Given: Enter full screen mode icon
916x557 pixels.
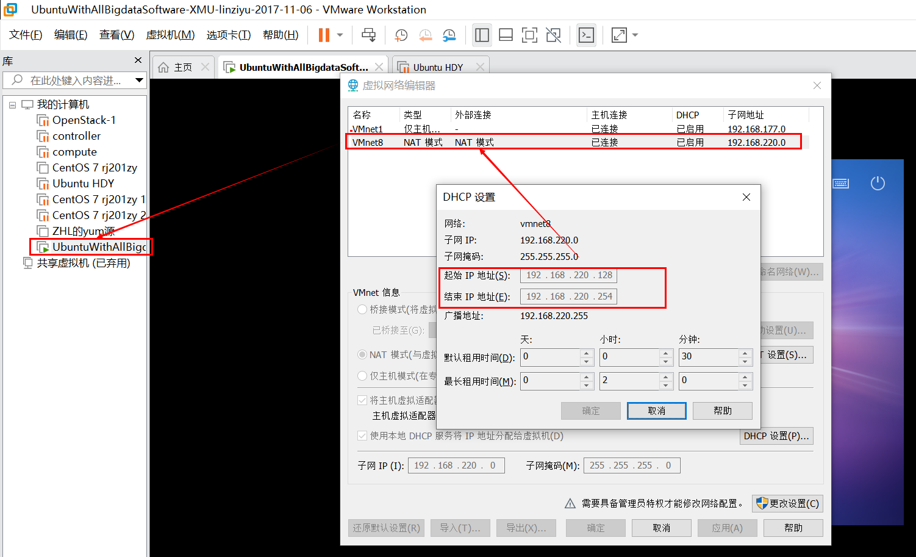Looking at the screenshot, I should tap(529, 35).
